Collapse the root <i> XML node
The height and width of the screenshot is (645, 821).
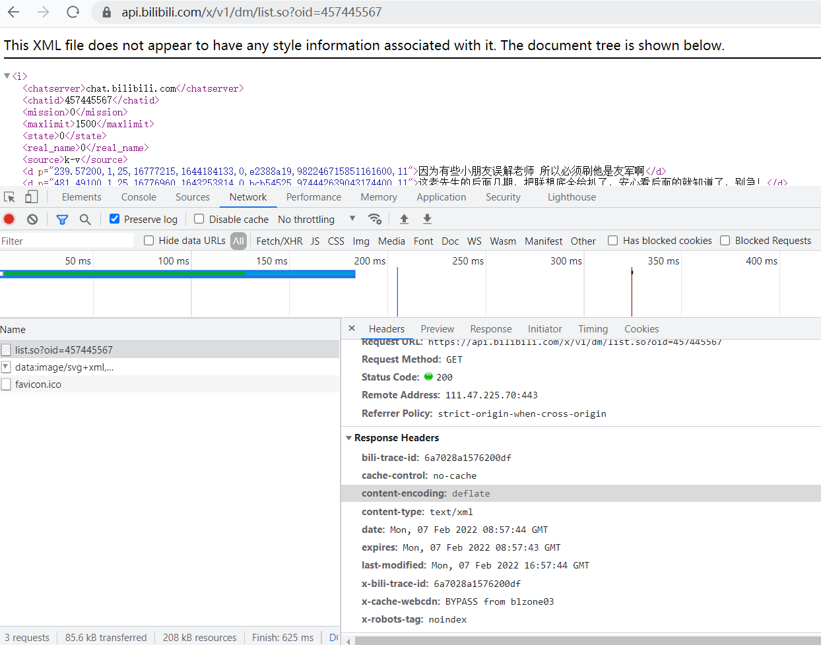7,77
